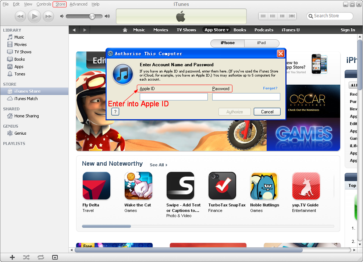Open the iTunes U section
Viewport: 363px width, 262px height.
[291, 30]
